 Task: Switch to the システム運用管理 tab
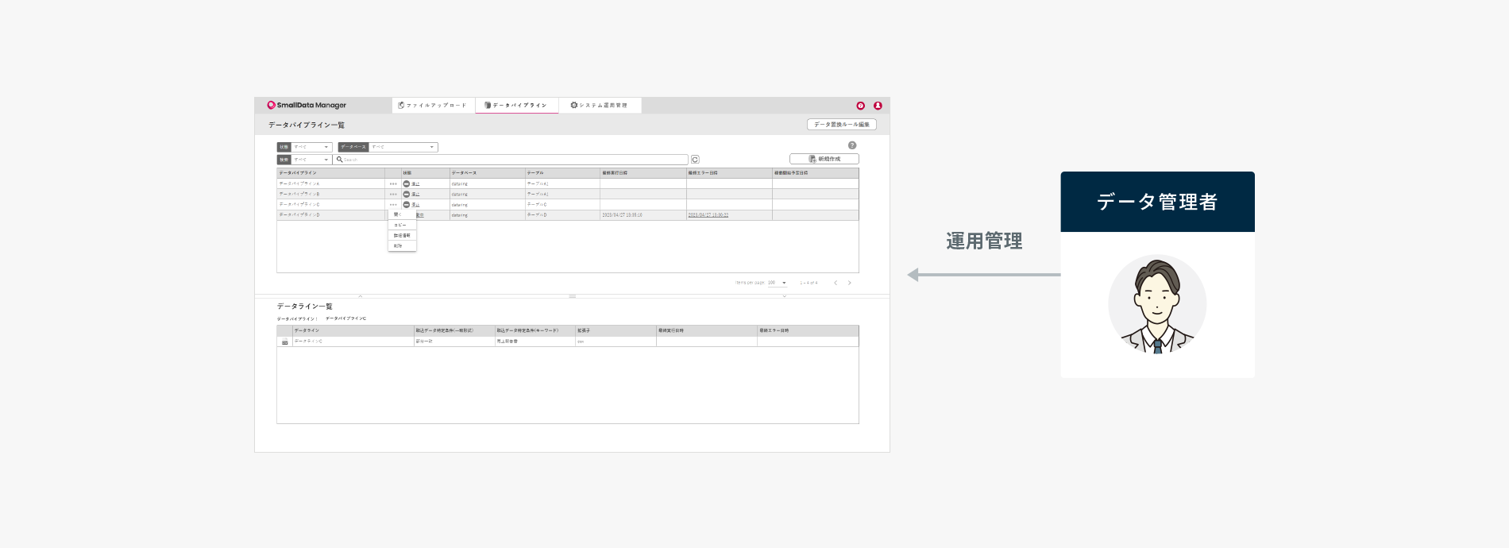click(600, 106)
